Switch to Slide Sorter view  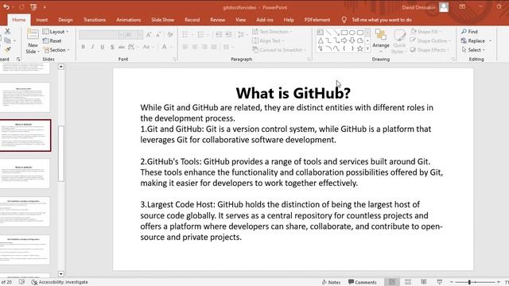pyautogui.click(x=408, y=282)
